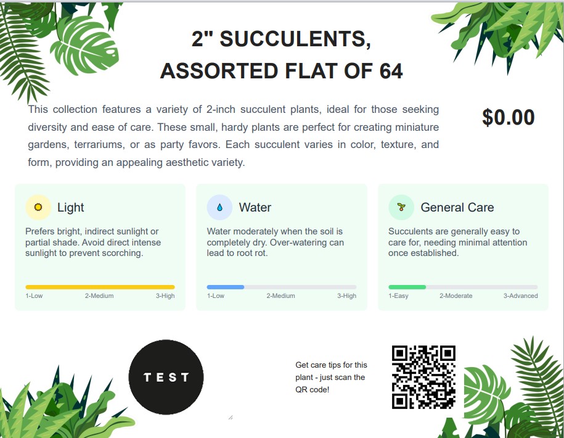Click the blue Water level bar
Image resolution: width=564 pixels, height=438 pixels.
pyautogui.click(x=226, y=287)
